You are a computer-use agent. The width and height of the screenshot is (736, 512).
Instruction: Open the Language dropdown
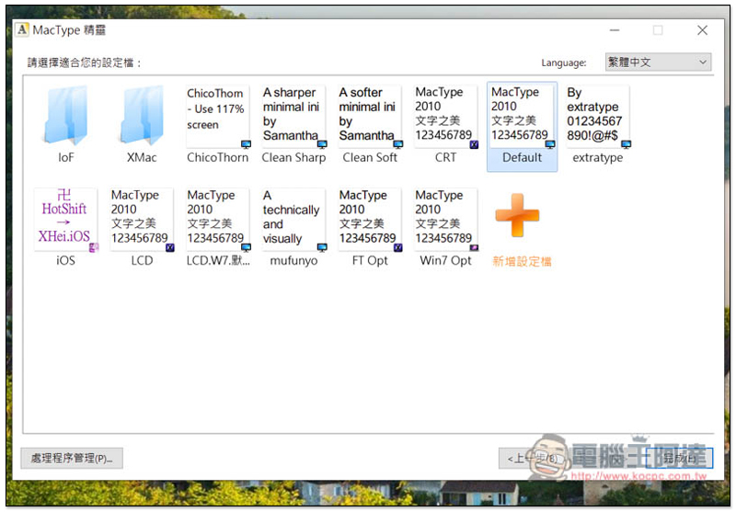(x=658, y=62)
